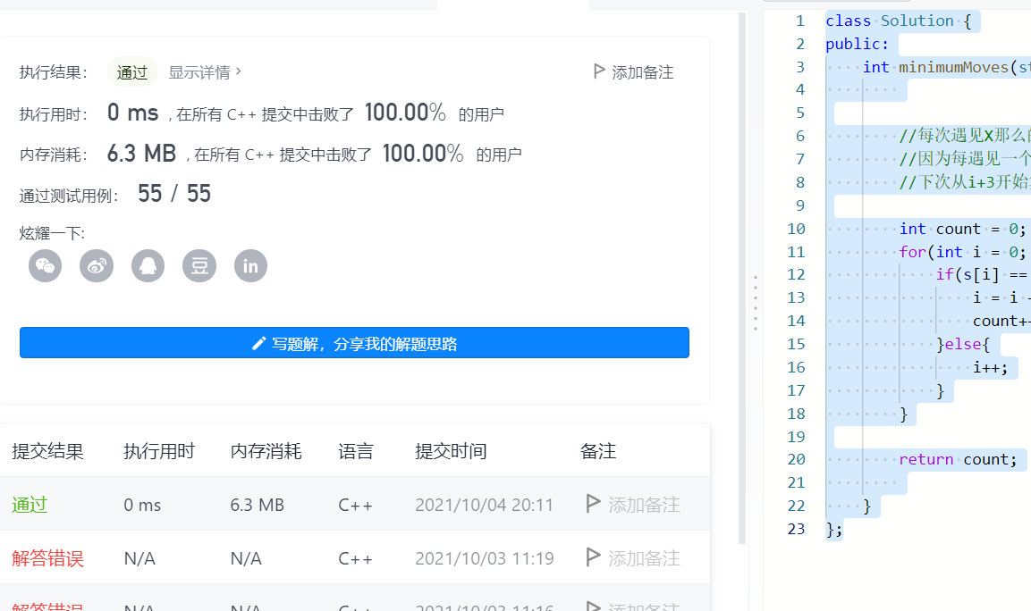Expand 显示详情 to show run details
Screen dimensions: 1031x611
click(x=205, y=72)
